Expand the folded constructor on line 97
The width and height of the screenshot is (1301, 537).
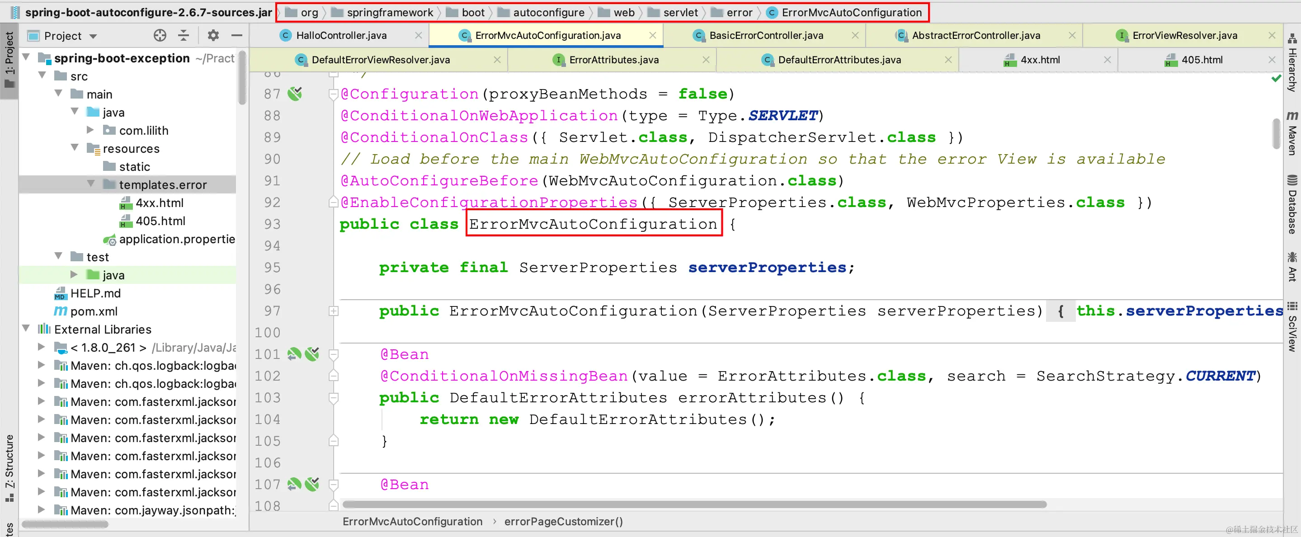coord(333,311)
